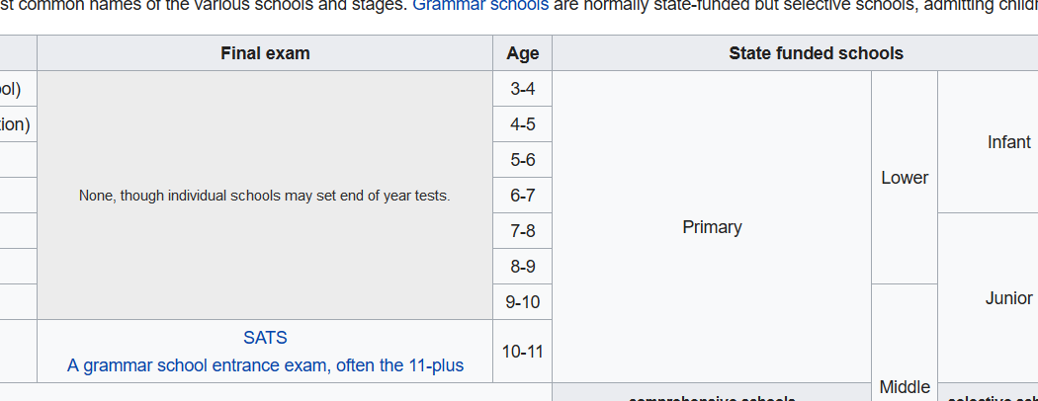Click the Middle school cell
The width and height of the screenshot is (1038, 401).
pos(905,386)
